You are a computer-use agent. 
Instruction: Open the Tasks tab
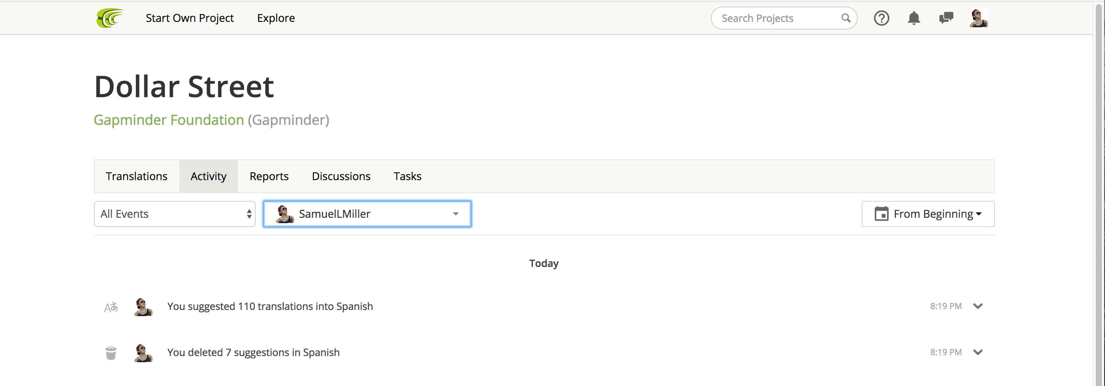click(407, 176)
